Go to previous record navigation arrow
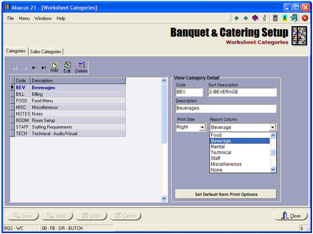313x234 pixels. click(24, 68)
